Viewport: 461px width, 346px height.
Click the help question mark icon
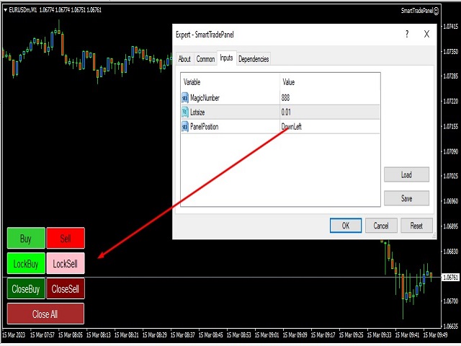coord(407,34)
